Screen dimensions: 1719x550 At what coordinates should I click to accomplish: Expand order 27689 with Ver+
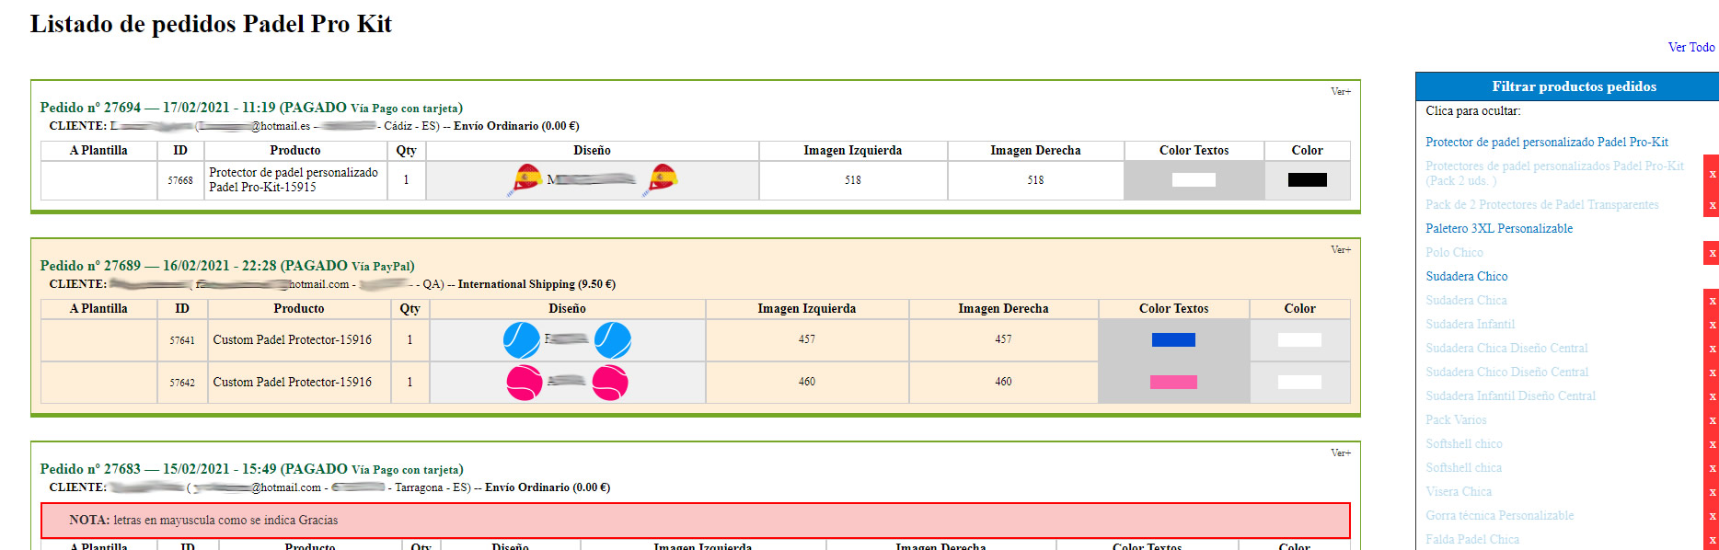click(x=1341, y=249)
